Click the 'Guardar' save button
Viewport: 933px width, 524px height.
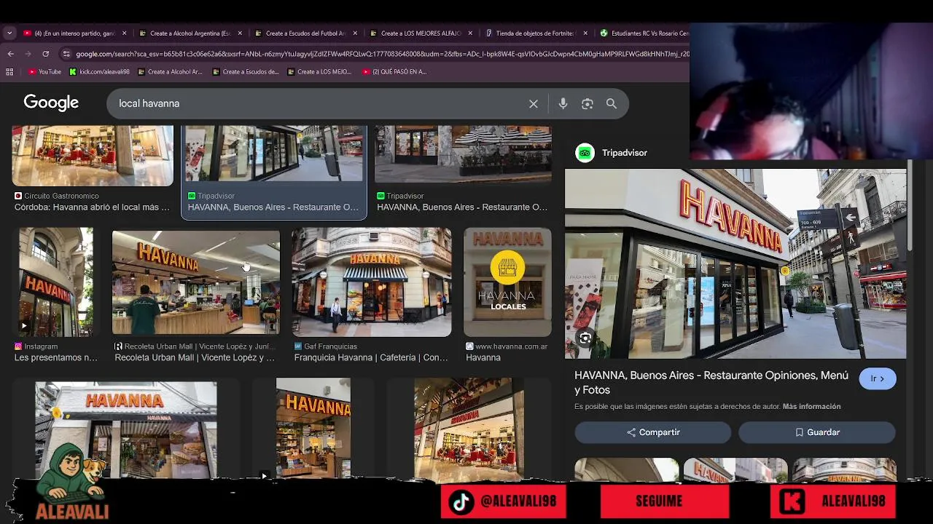click(817, 432)
